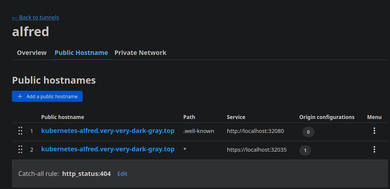Open three-dot menu for the localhost:32035 row
The height and width of the screenshot is (189, 390).
(x=374, y=150)
